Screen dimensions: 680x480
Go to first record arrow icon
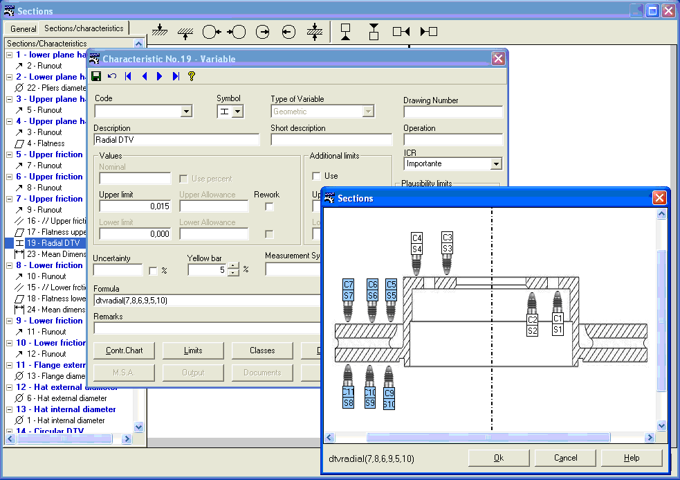[x=128, y=76]
